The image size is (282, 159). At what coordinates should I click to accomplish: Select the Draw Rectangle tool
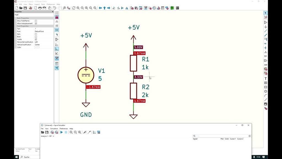(x=265, y=87)
